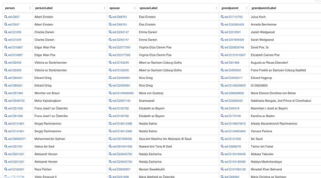Open the wd:Q888278 link
321x178 pixels.
point(232,146)
